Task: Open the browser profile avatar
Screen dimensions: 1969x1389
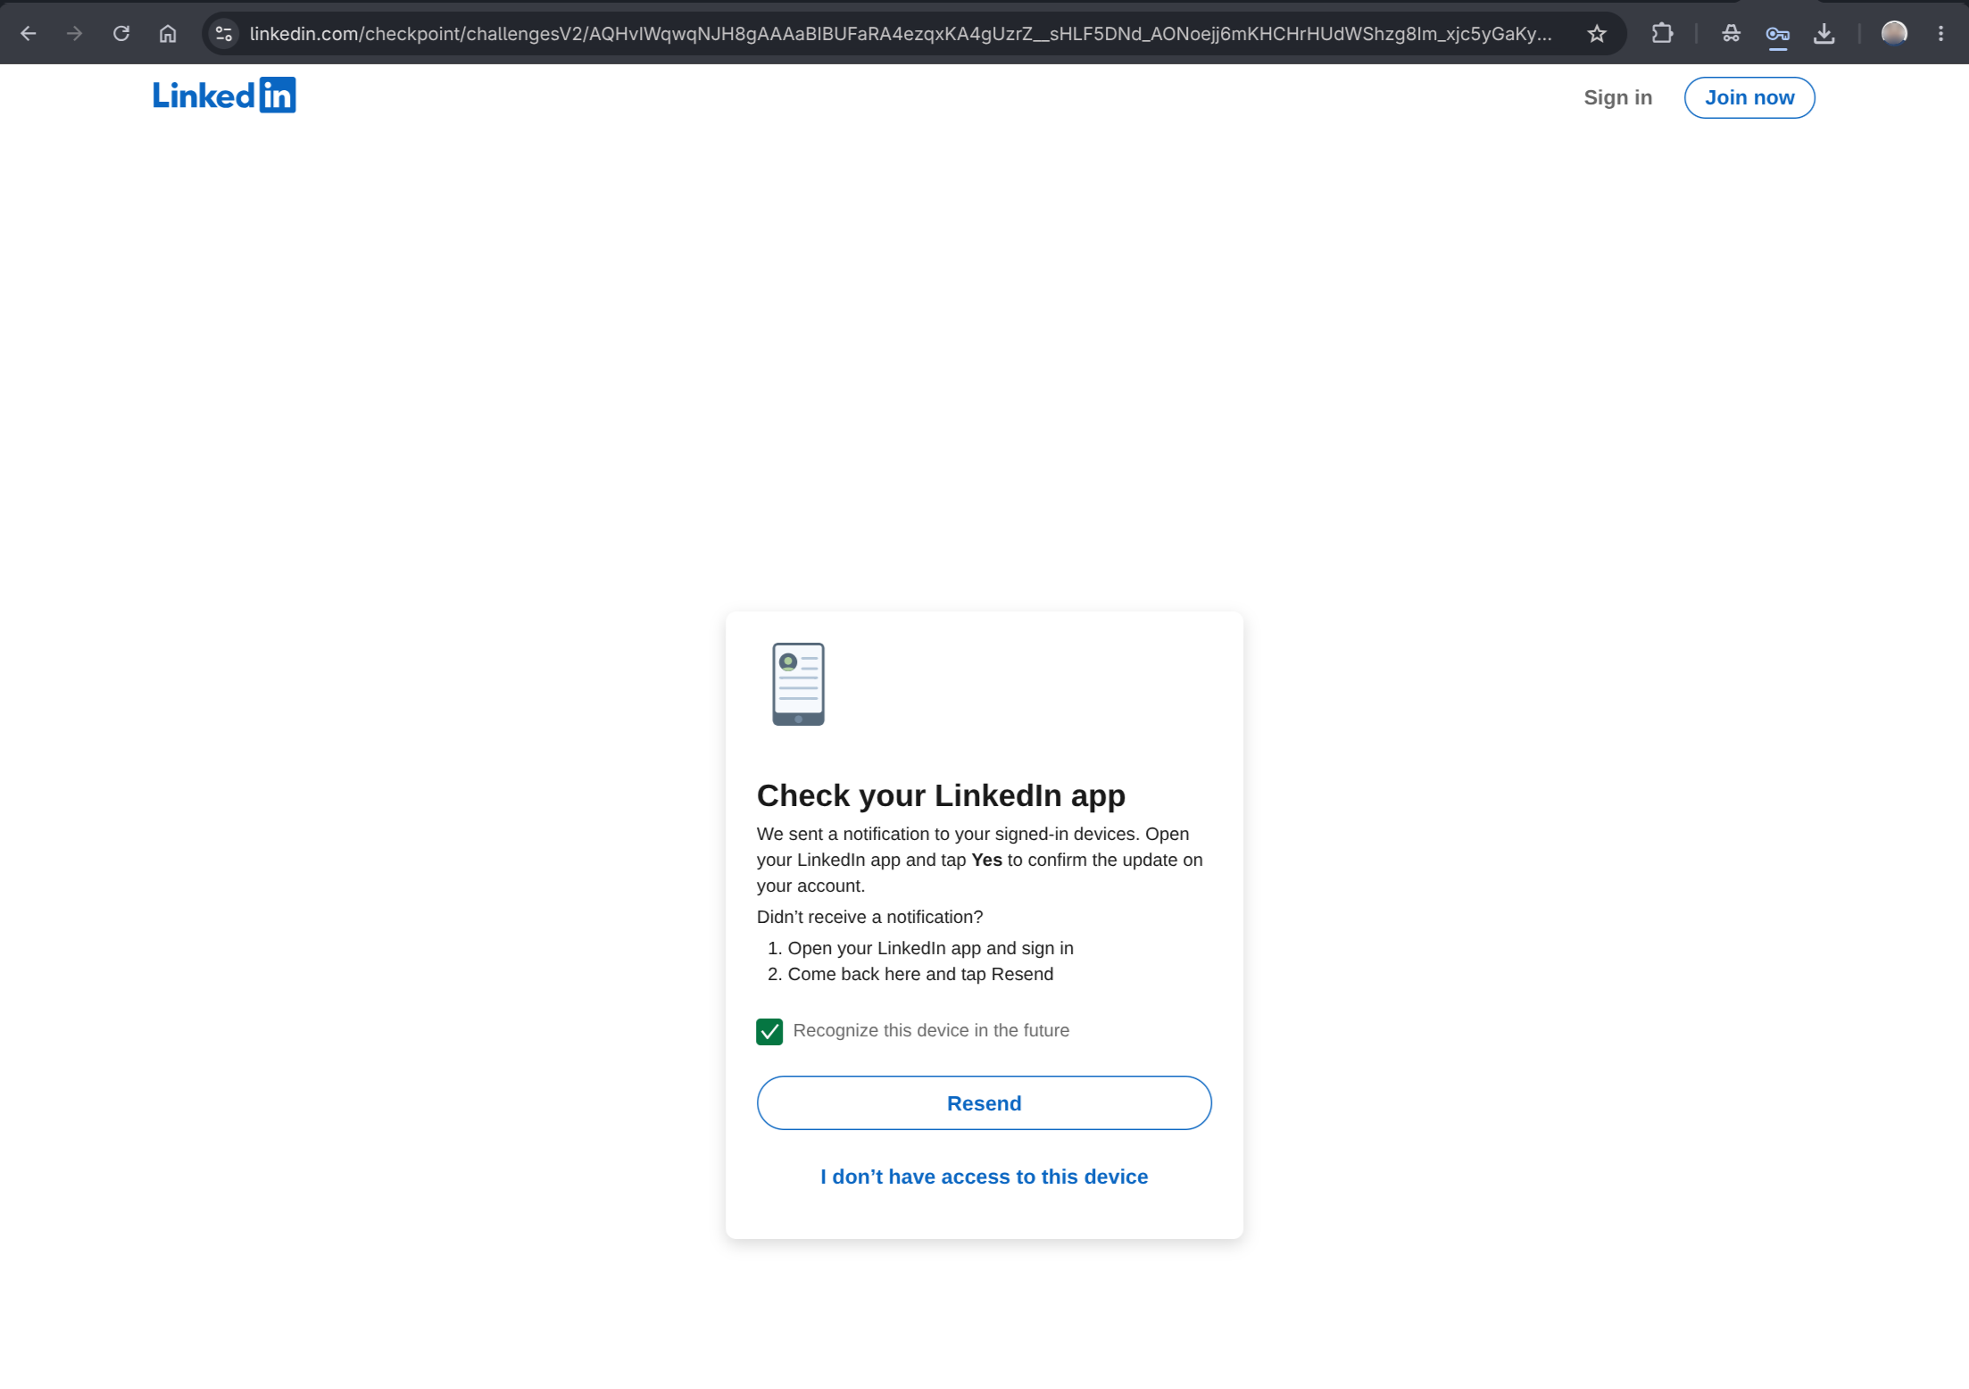Action: point(1894,34)
